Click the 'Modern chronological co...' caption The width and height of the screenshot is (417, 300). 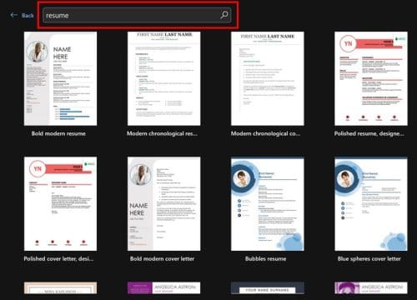(265, 133)
